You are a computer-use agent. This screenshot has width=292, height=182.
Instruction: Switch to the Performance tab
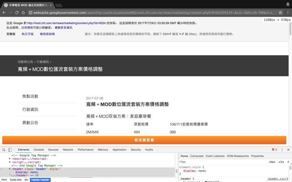coord(85,150)
